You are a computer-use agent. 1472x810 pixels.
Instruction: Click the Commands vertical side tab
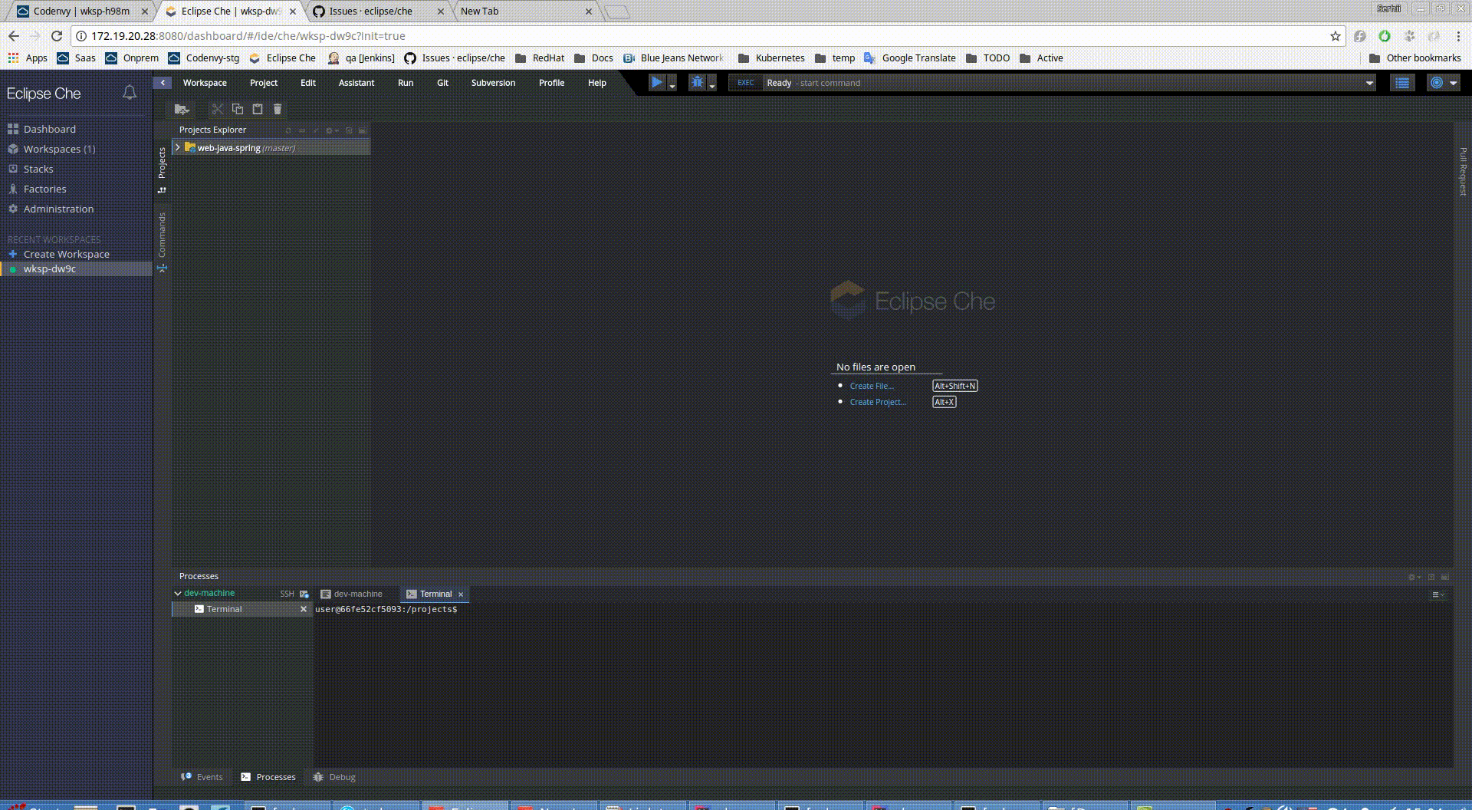(162, 242)
